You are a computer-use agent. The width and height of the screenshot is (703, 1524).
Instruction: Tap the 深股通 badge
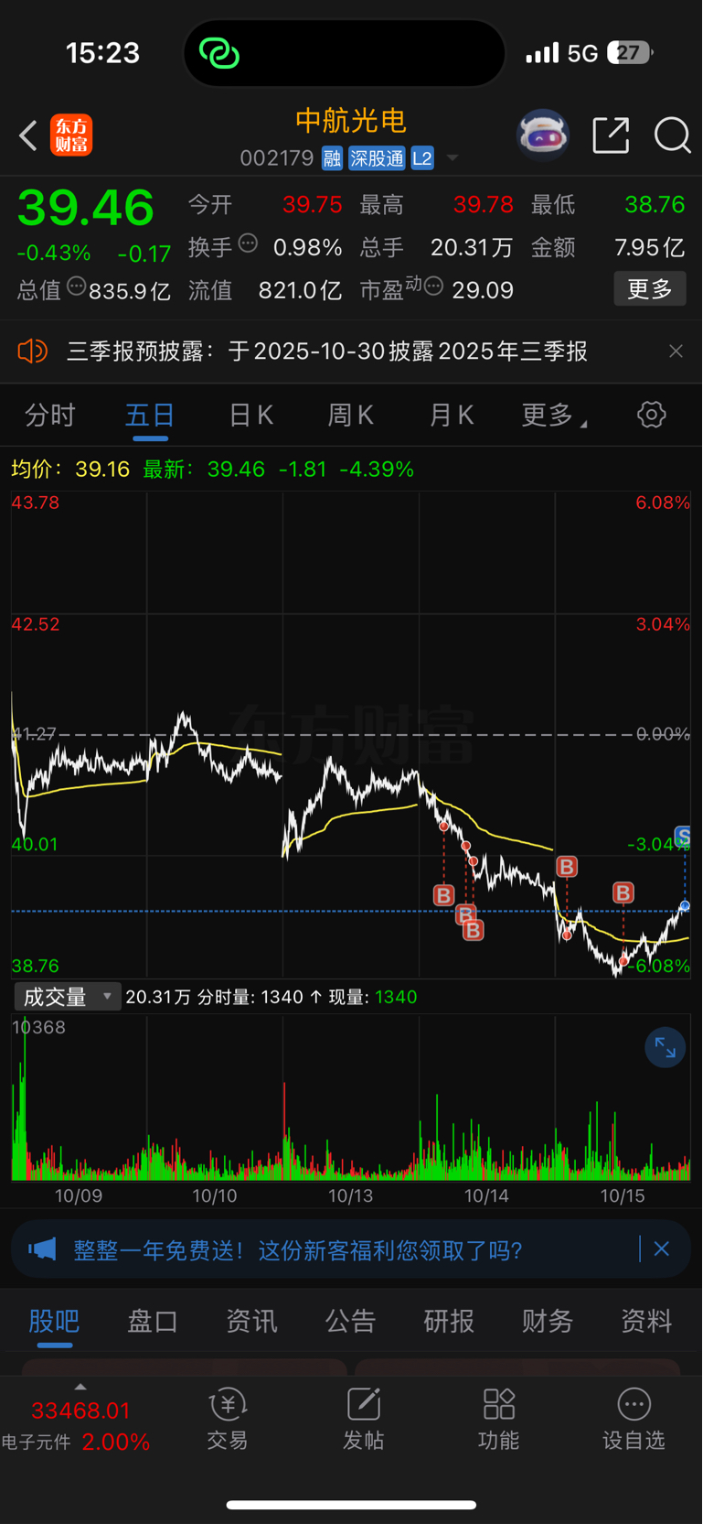377,158
